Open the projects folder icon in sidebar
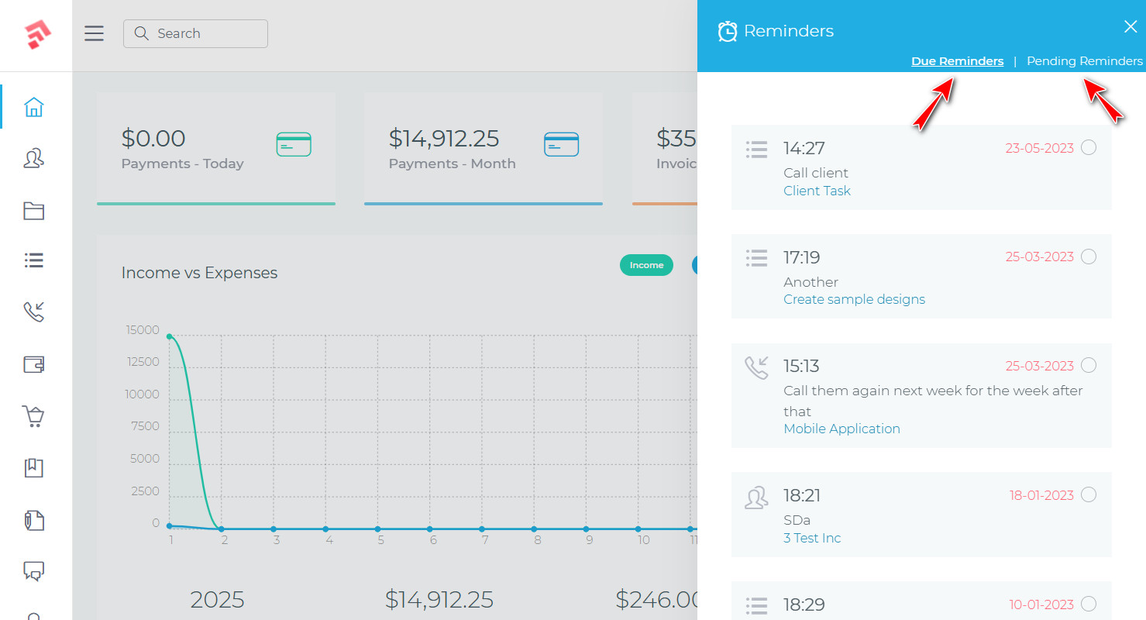 (x=33, y=211)
